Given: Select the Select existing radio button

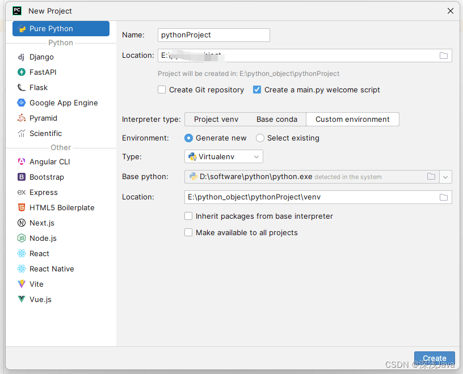Looking at the screenshot, I should point(260,138).
